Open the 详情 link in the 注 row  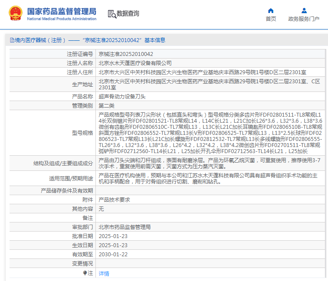pos(104,274)
